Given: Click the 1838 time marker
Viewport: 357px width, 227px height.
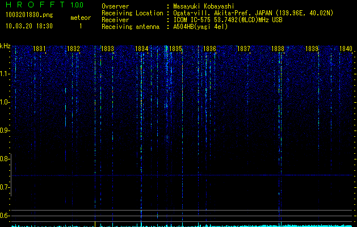Looking at the screenshot, I should [x=278, y=49].
